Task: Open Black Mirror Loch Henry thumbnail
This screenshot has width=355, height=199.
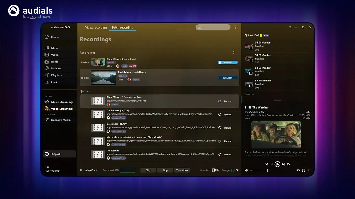Action: click(103, 78)
